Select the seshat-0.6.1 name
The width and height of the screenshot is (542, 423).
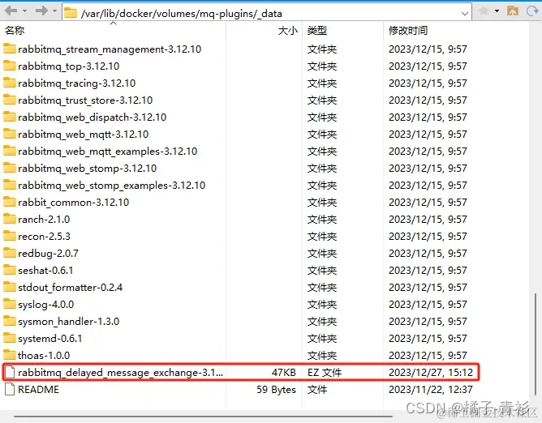pyautogui.click(x=45, y=271)
